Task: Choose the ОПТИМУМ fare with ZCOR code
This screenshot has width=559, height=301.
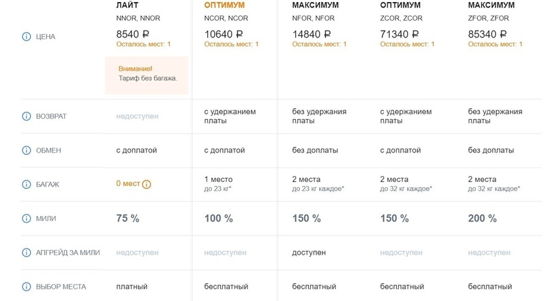Action: tap(400, 5)
